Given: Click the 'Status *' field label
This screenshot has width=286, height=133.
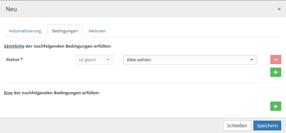Looking at the screenshot, I should pyautogui.click(x=14, y=59).
